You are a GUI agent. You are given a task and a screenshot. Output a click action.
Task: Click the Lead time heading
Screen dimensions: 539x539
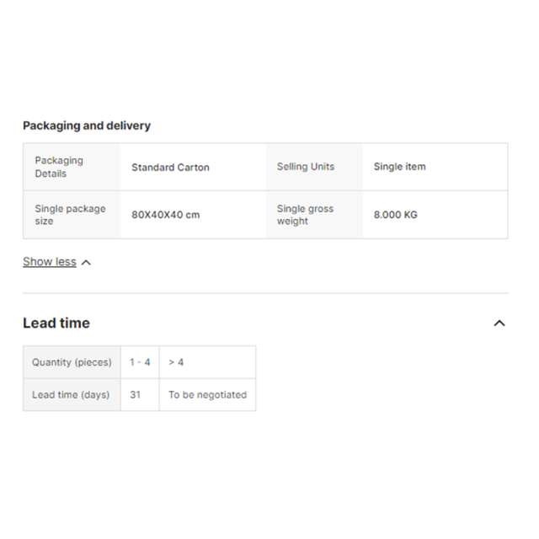pos(56,323)
